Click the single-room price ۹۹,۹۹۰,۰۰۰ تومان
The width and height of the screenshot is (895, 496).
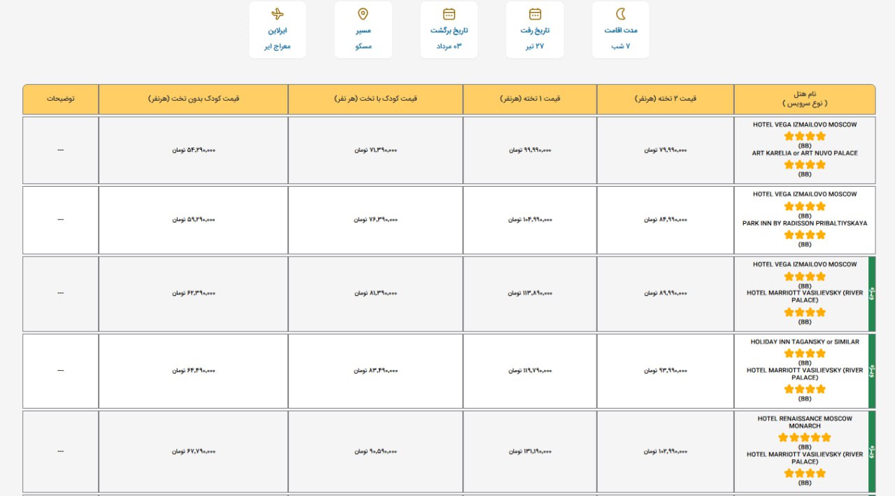tap(530, 150)
